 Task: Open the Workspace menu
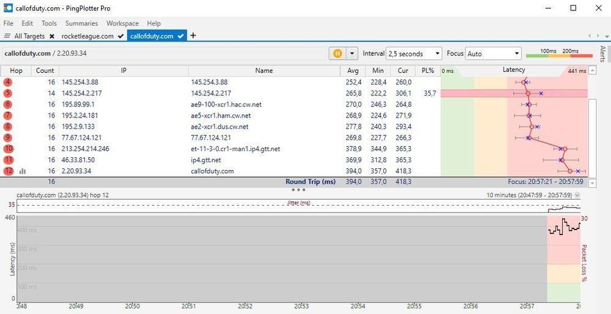click(122, 23)
